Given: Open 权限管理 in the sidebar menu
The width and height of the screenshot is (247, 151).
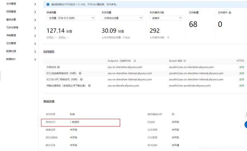Looking at the screenshot, I should [11, 12].
